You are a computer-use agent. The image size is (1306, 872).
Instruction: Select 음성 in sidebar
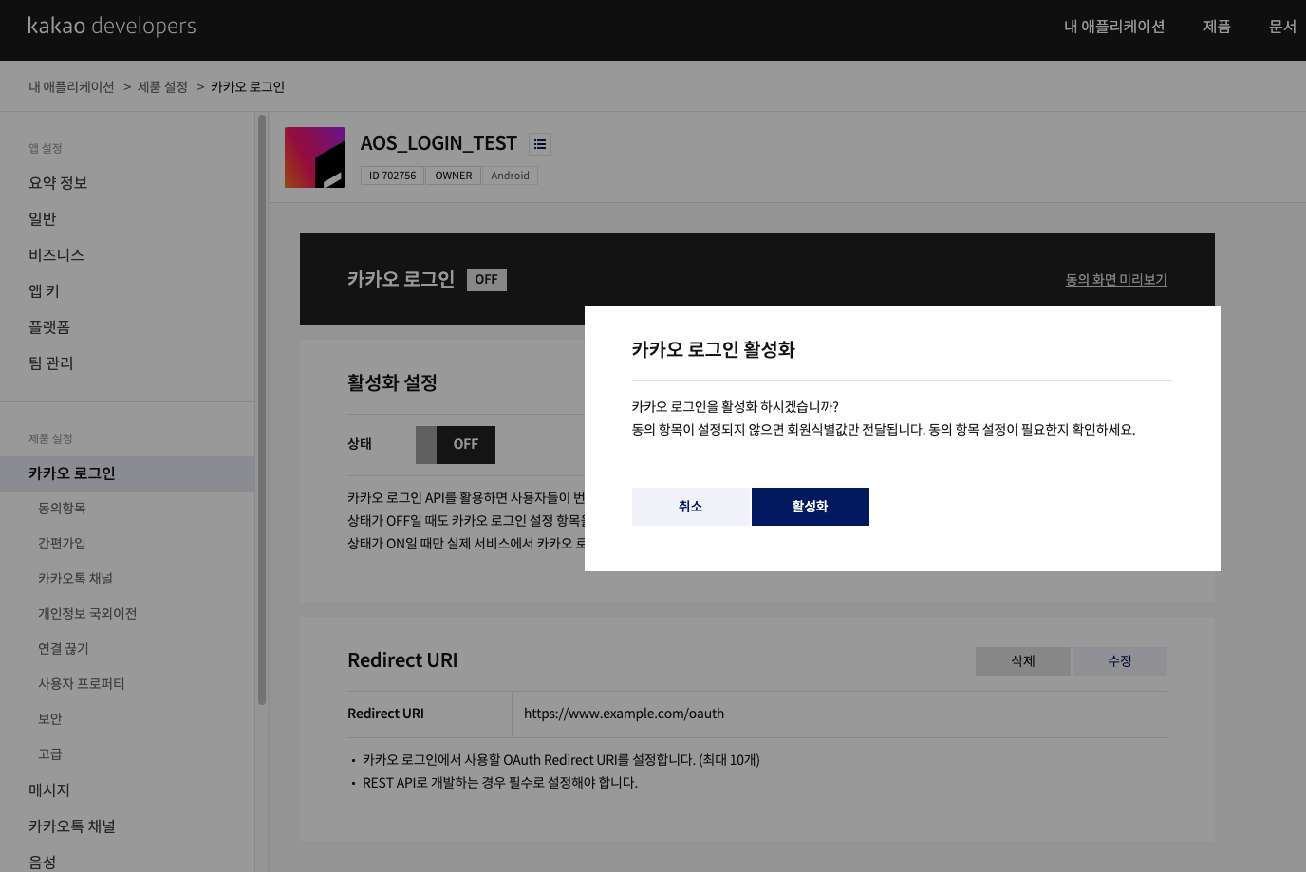pyautogui.click(x=43, y=862)
